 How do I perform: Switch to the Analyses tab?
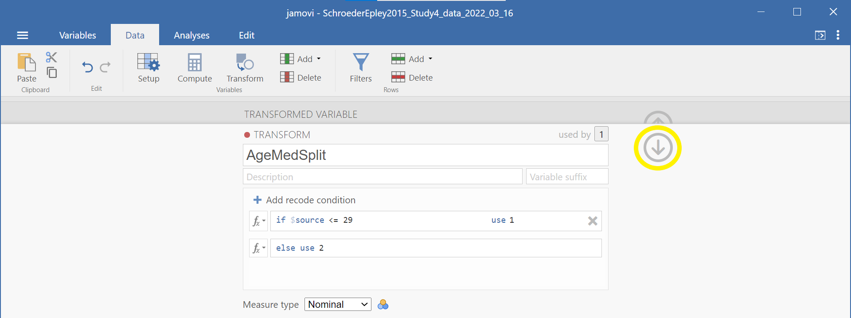pyautogui.click(x=191, y=35)
